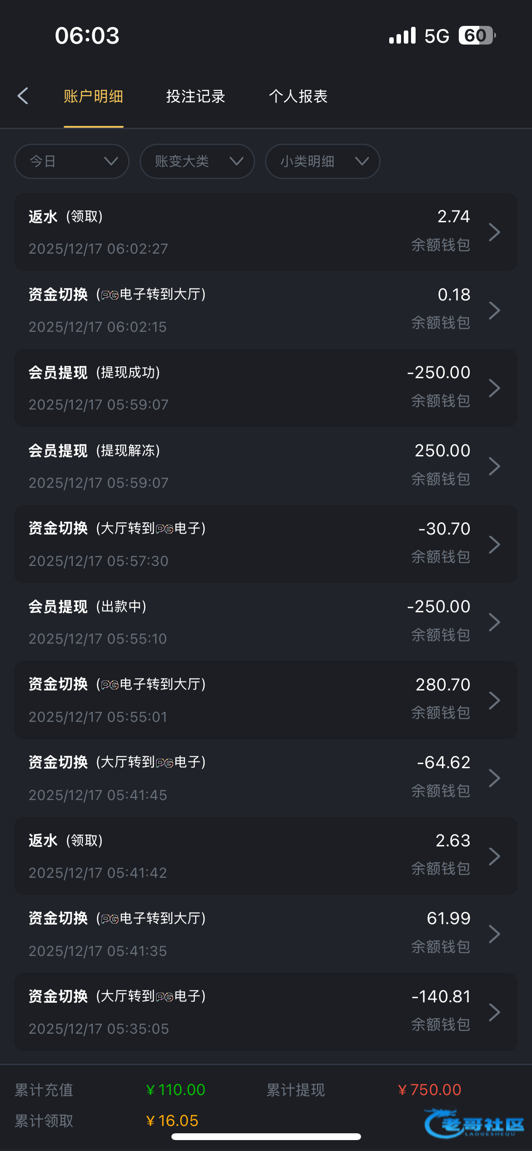The width and height of the screenshot is (532, 1151).
Task: Tap the 累计提现 ¥750.00 total
Action: [x=429, y=1090]
